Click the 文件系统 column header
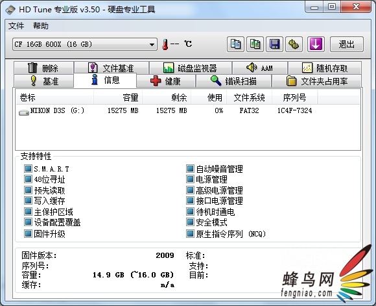376x306 pixels. [249, 97]
